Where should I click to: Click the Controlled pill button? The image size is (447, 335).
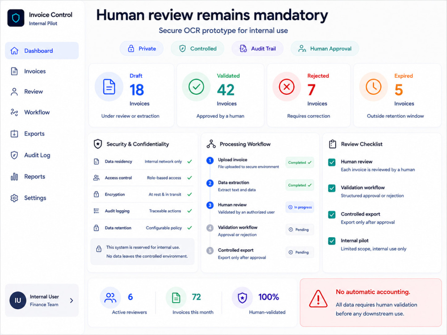coord(197,48)
